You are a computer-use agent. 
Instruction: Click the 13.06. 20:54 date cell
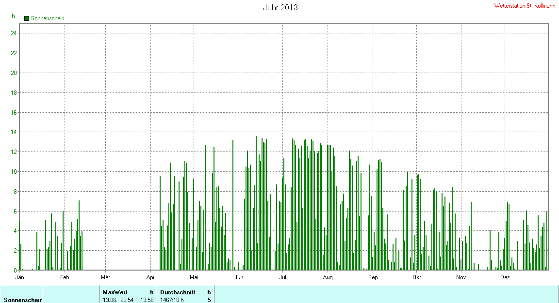[118, 300]
